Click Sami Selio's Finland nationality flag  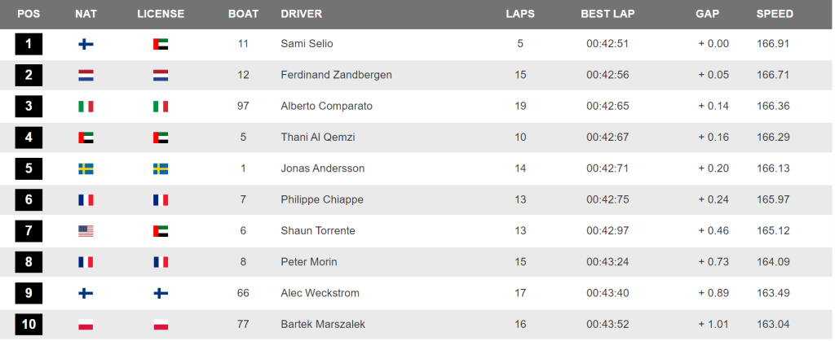(x=86, y=44)
